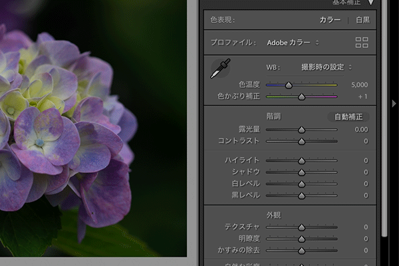Click the 明瞭度 value field
This screenshot has width=399, height=266.
(366, 239)
